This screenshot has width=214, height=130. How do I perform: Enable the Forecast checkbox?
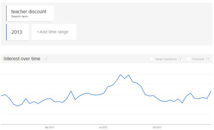pos(188,59)
